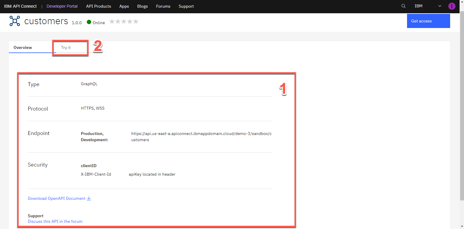Click the search magnifier icon
Screen dimensions: 464x229
tap(403, 6)
